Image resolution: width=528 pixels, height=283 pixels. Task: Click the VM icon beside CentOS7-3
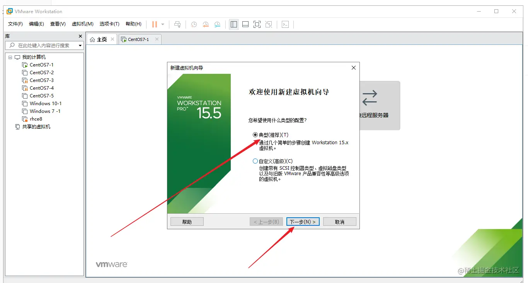[25, 80]
